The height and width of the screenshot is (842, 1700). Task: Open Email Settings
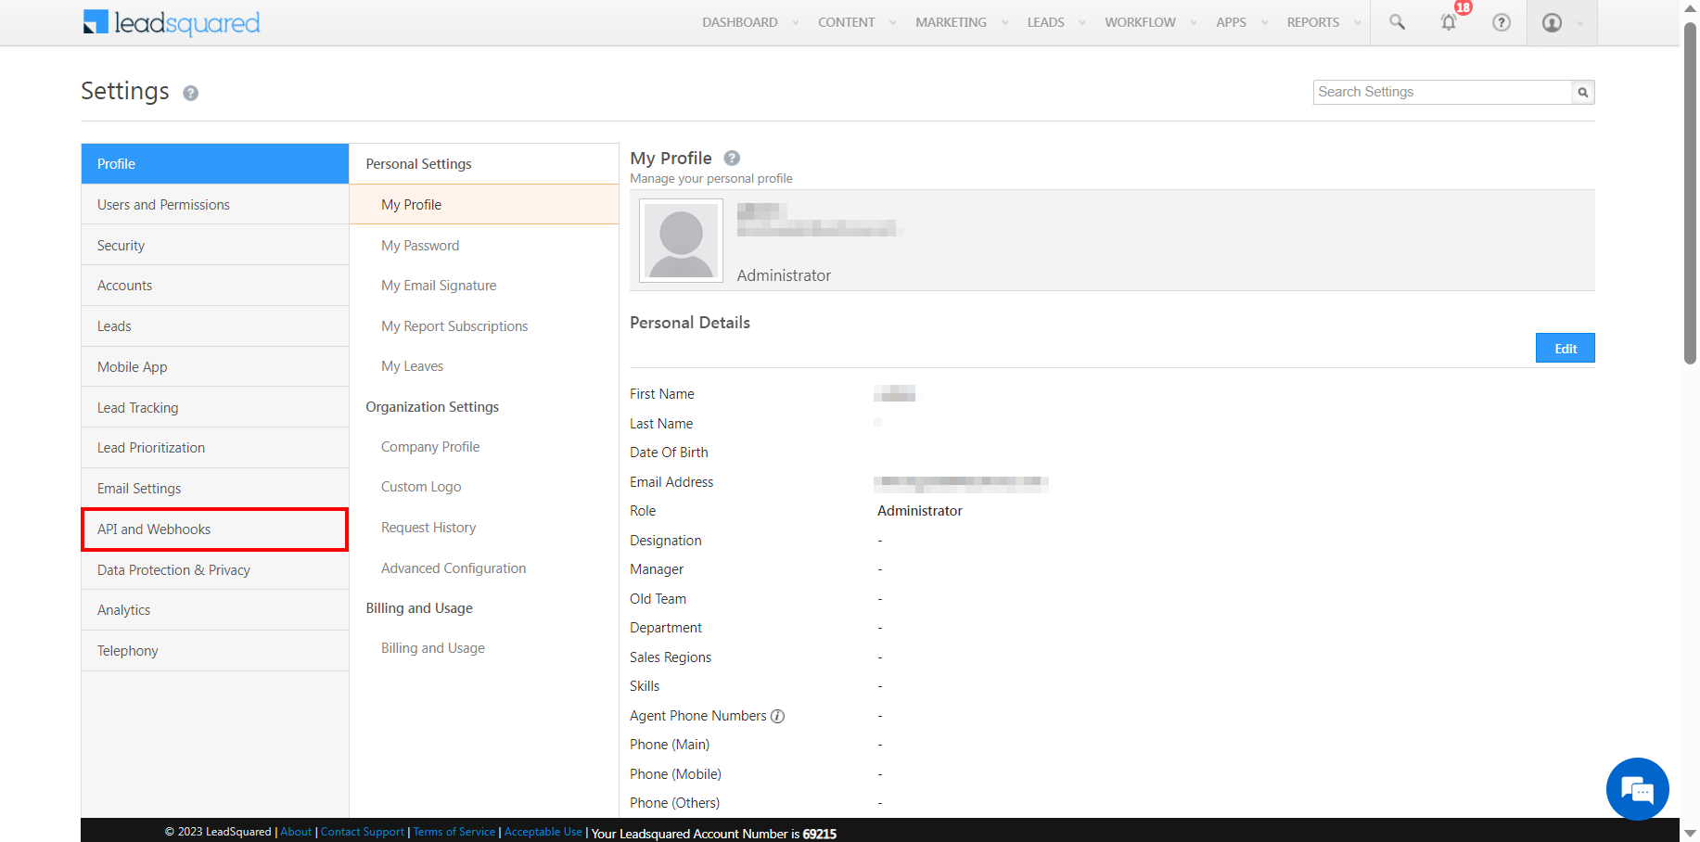215,489
